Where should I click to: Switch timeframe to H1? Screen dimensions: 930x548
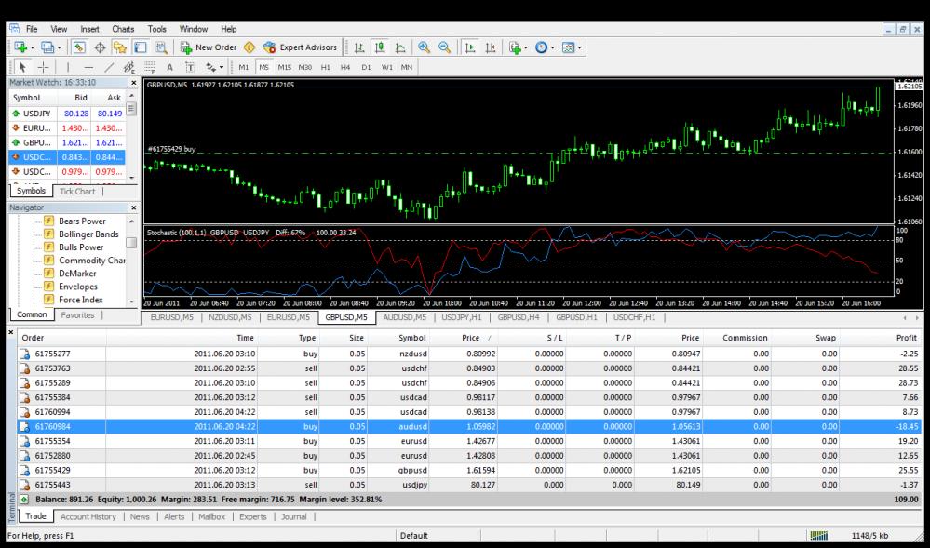click(x=326, y=67)
